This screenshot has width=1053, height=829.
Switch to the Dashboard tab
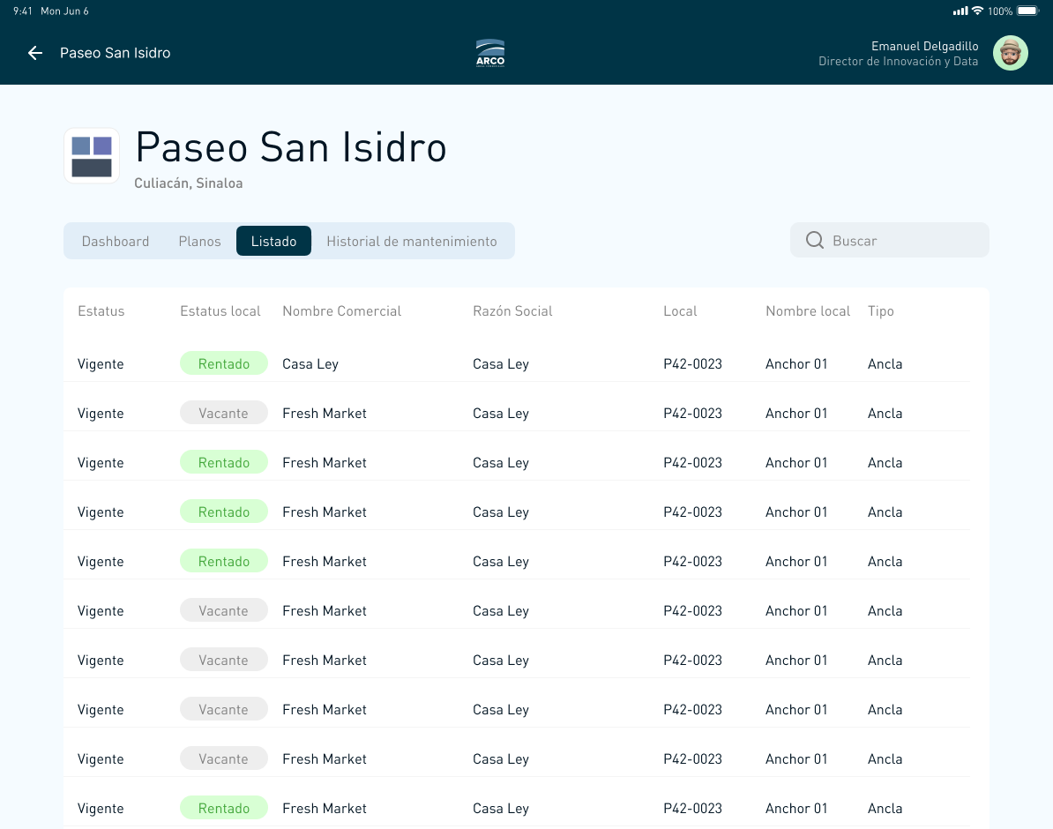[x=116, y=241]
